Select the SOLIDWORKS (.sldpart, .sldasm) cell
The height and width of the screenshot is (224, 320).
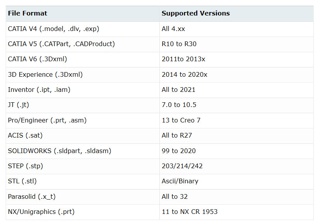(x=60, y=151)
